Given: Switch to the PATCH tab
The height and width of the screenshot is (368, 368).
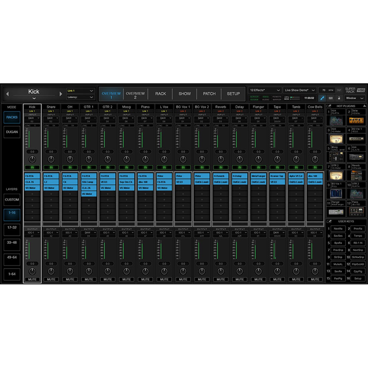Looking at the screenshot, I should (x=209, y=94).
